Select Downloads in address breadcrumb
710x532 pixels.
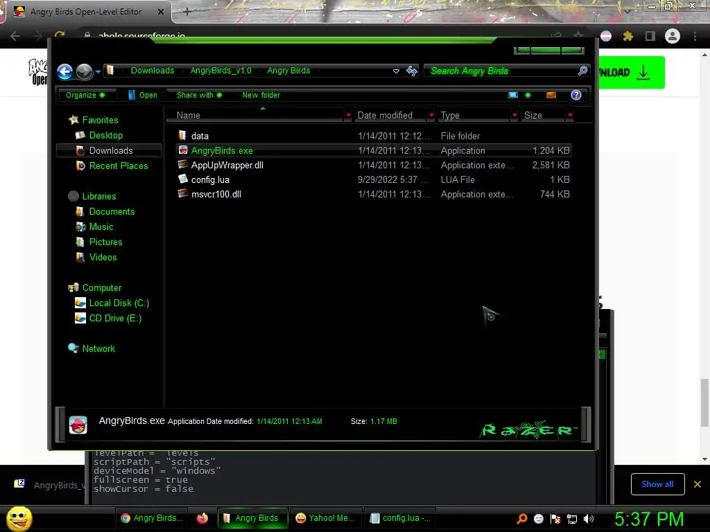tap(153, 71)
